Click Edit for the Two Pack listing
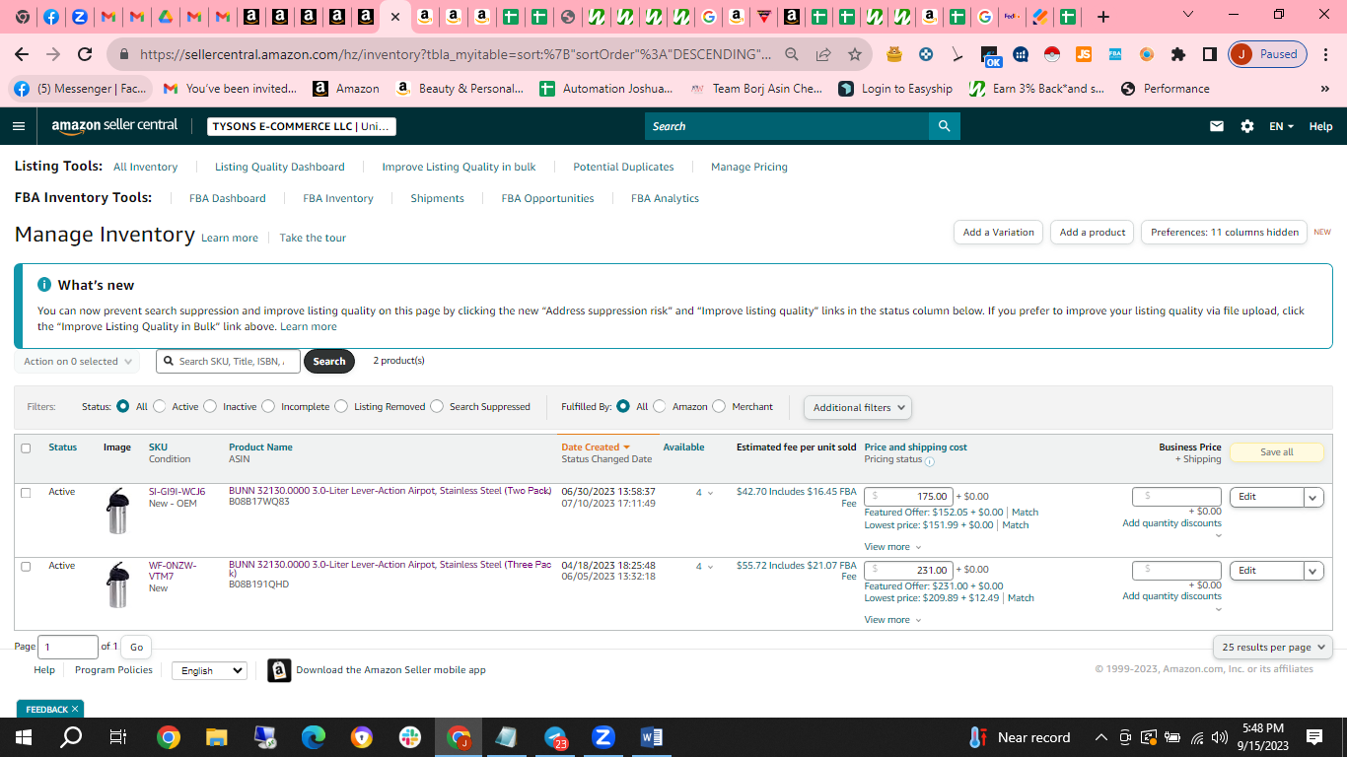The height and width of the screenshot is (757, 1347). [x=1267, y=498]
